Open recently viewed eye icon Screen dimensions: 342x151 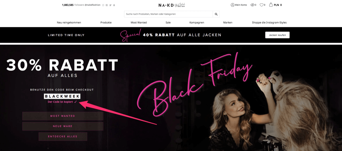tap(252, 5)
